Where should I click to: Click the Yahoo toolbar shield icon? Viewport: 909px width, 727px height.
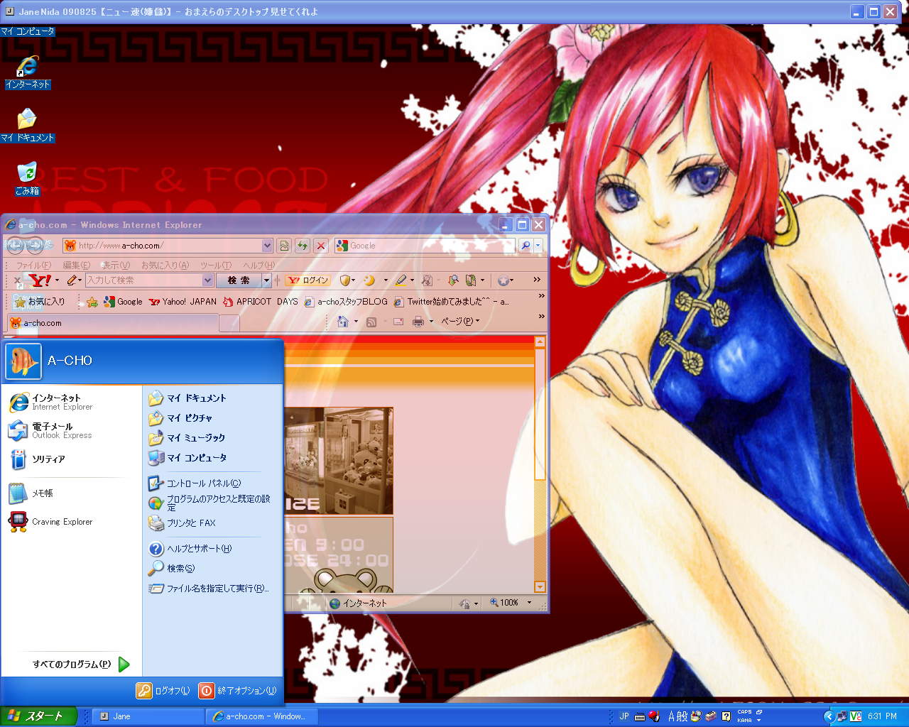click(345, 280)
